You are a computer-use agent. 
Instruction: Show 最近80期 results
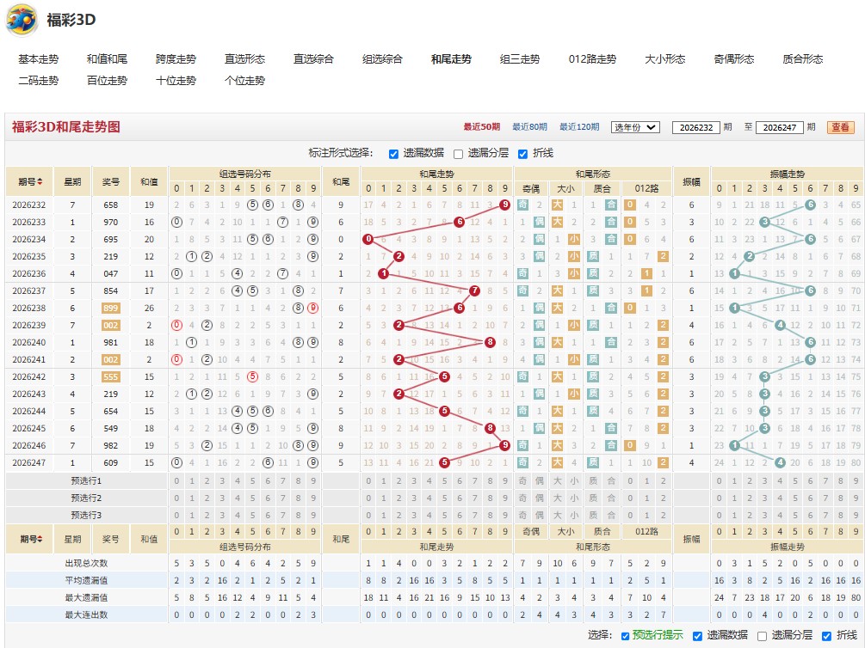529,126
